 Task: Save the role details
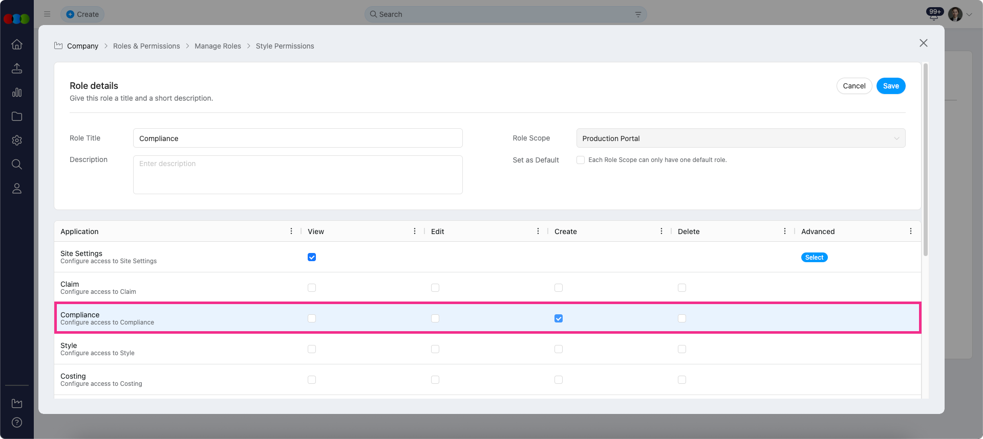click(x=890, y=86)
